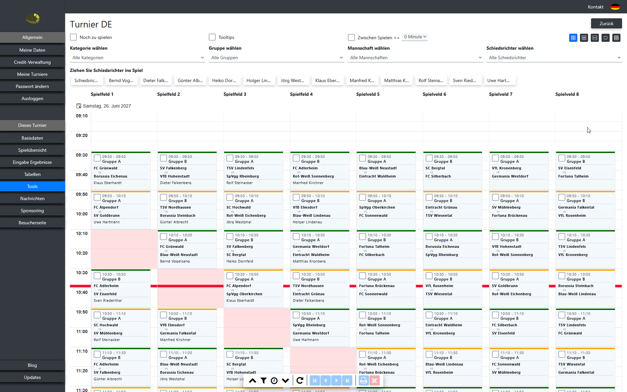Screen dimensions: 627x392
Task: Open the Alle Kategorien dropdown
Action: click(x=138, y=58)
